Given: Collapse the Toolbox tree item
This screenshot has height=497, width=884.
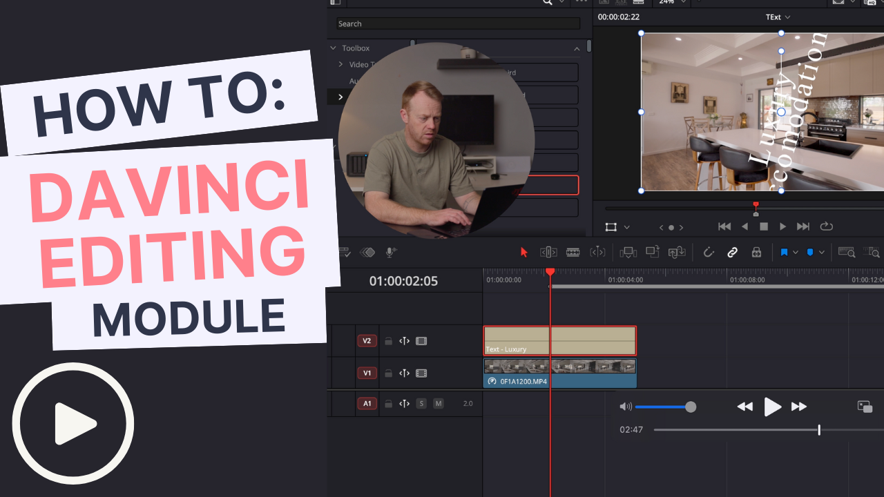Looking at the screenshot, I should [334, 48].
